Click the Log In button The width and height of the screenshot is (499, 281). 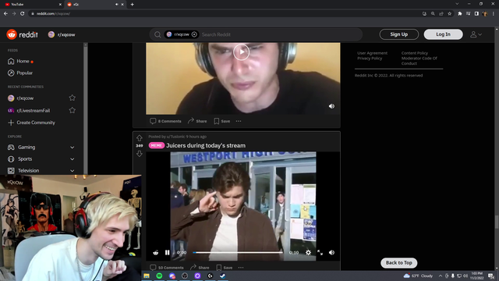click(443, 34)
